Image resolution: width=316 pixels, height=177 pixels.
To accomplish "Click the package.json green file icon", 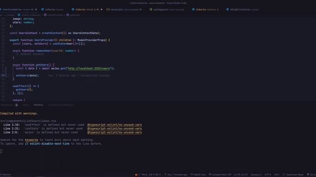I will [x=151, y=9].
